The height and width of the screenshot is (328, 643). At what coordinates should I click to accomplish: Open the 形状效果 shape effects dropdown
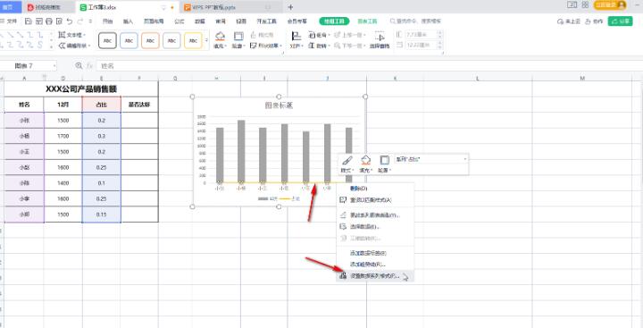[266, 46]
